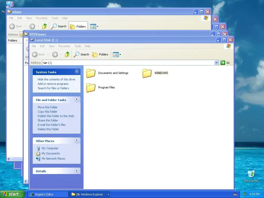
Task: Collapse the Other Places panel
Action: click(77, 141)
